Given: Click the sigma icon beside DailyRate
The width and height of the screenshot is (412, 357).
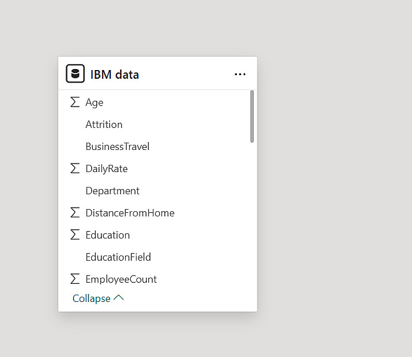Looking at the screenshot, I should (x=75, y=168).
